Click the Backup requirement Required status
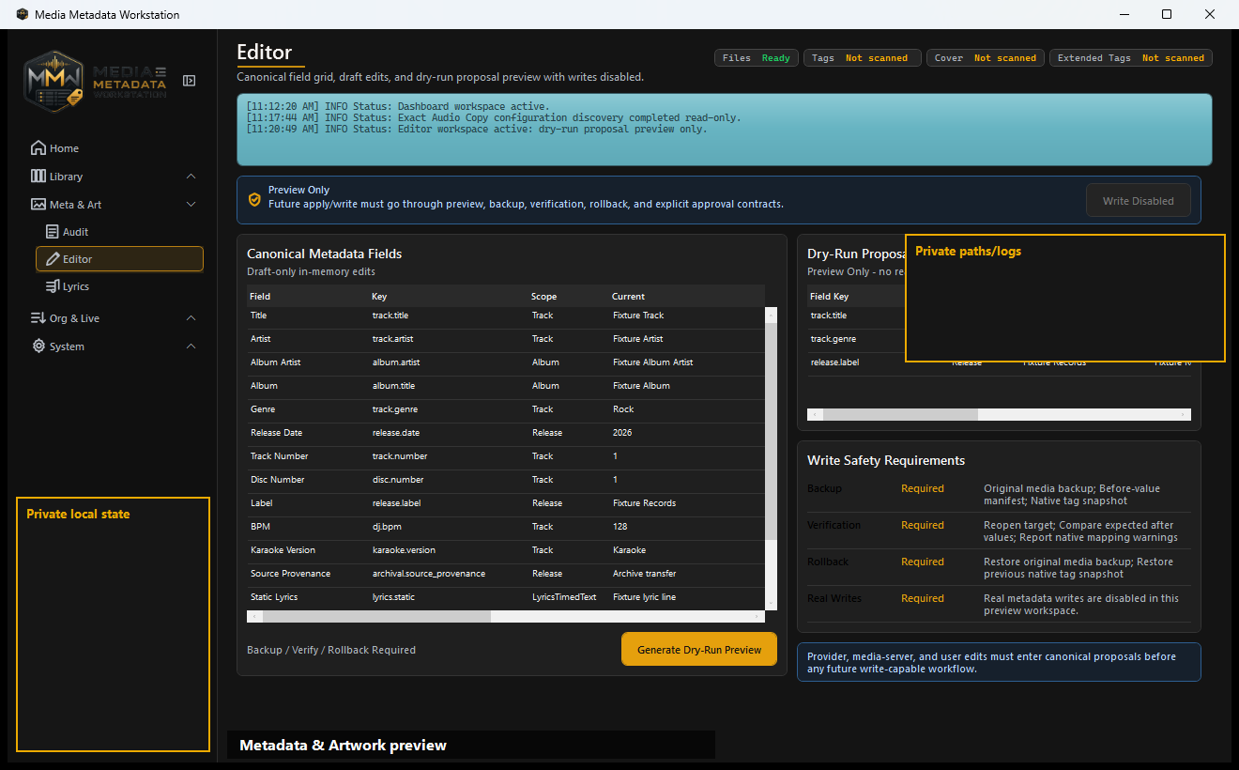The height and width of the screenshot is (770, 1239). [x=923, y=488]
